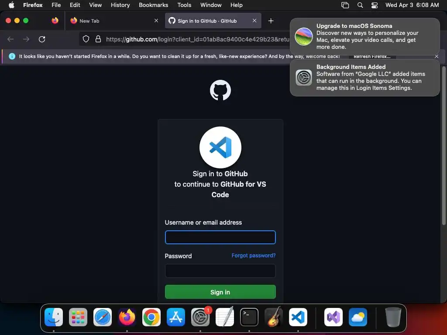This screenshot has height=335, width=447.
Task: Open Finder from the dock
Action: (x=54, y=317)
